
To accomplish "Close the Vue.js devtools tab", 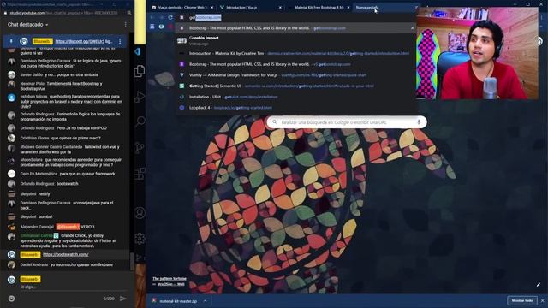I will point(211,8).
